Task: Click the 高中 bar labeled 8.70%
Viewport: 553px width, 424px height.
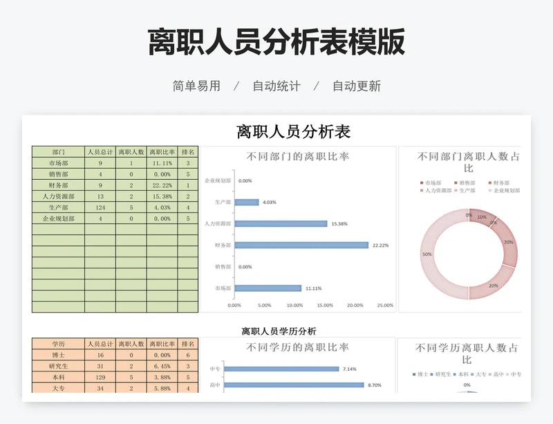Action: pos(294,385)
